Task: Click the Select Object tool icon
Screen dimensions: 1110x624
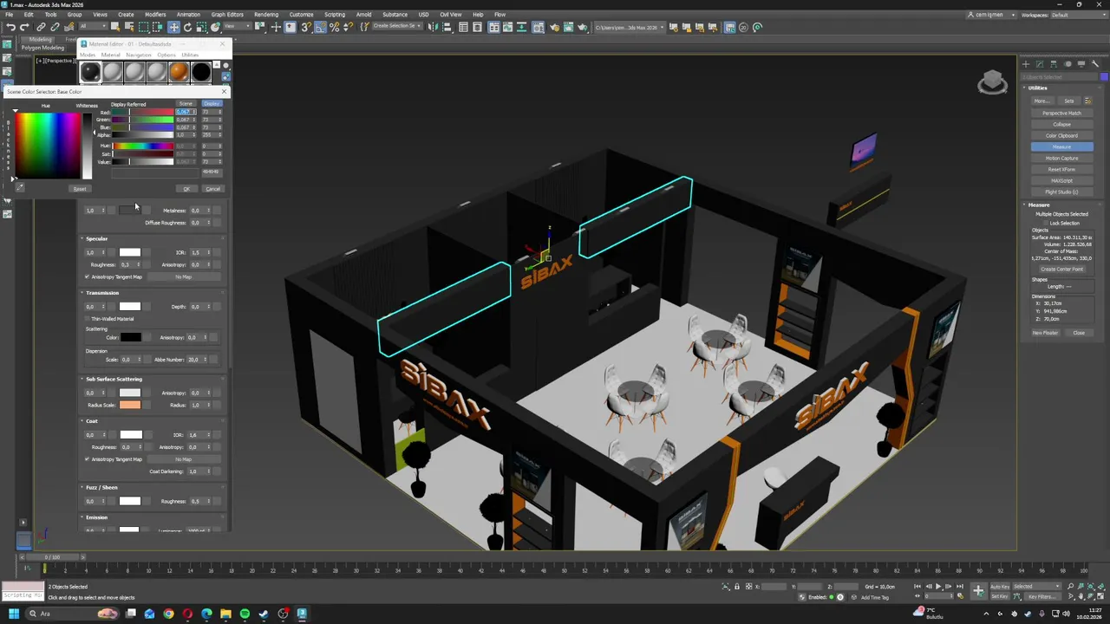Action: click(x=114, y=27)
